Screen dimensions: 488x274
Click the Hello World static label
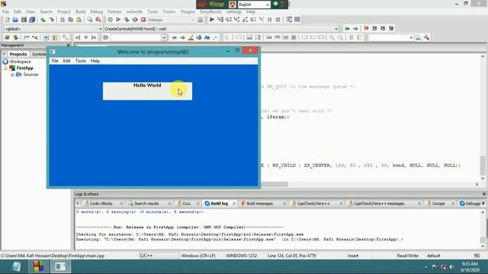pos(147,91)
